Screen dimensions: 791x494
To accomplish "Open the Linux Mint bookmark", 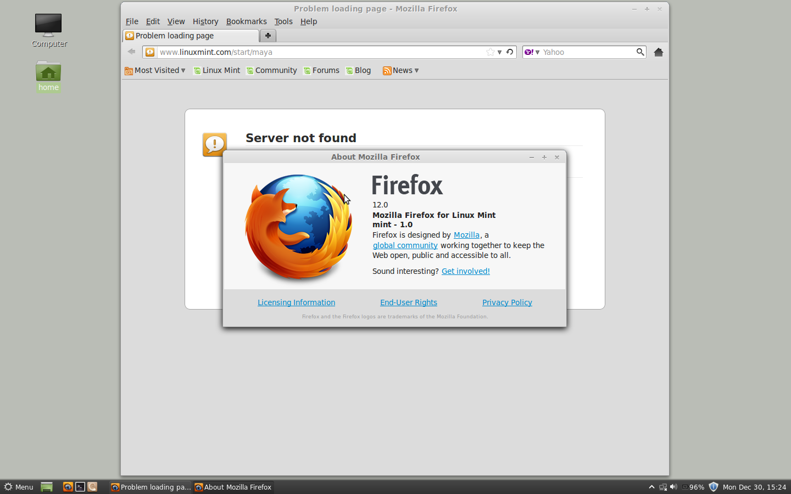I will click(x=217, y=70).
